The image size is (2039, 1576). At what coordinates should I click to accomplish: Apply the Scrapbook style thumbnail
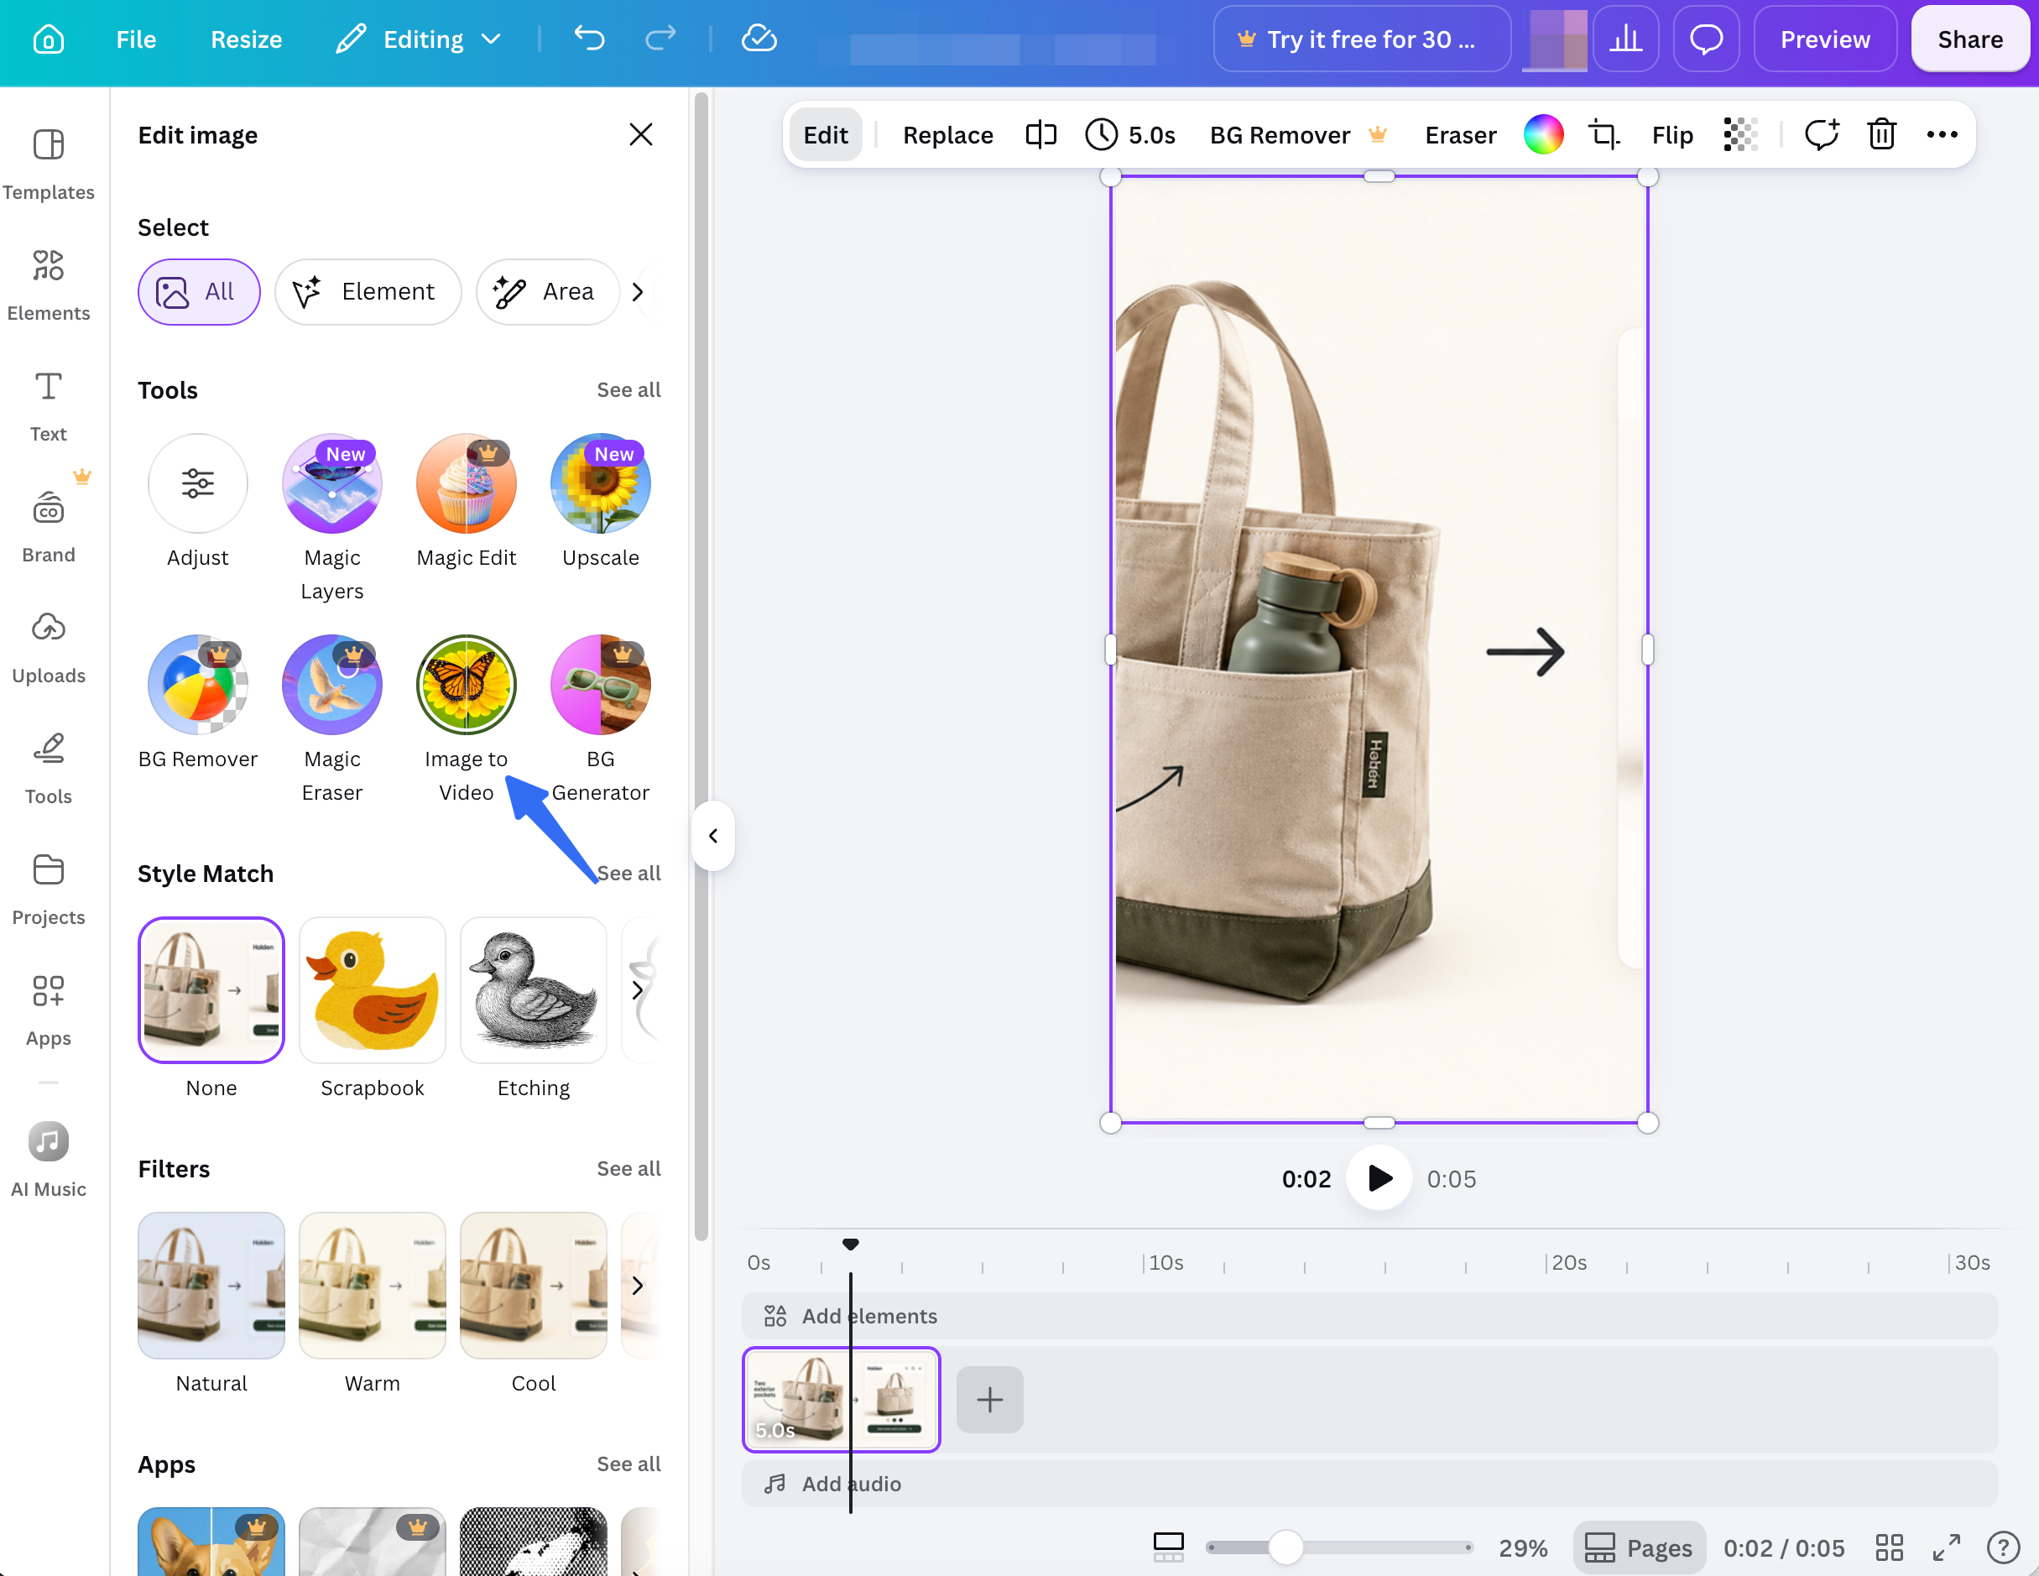click(373, 989)
